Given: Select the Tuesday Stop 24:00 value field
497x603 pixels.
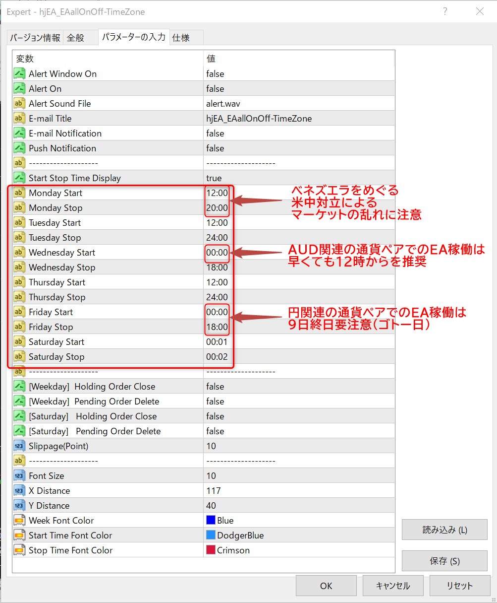Looking at the screenshot, I should click(217, 238).
